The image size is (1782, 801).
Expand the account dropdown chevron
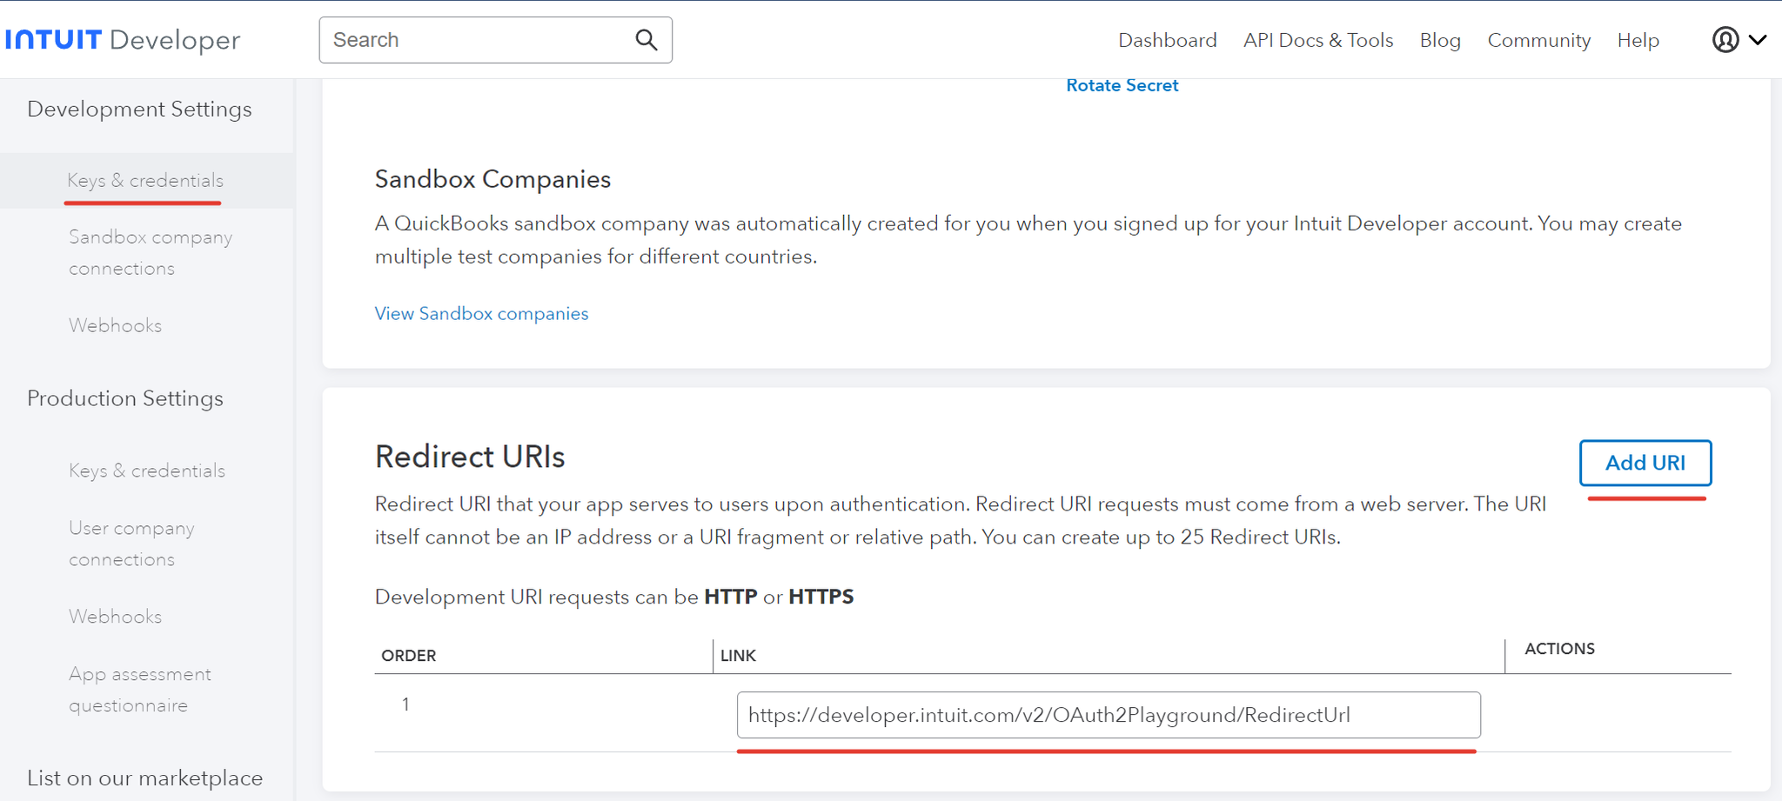tap(1758, 40)
